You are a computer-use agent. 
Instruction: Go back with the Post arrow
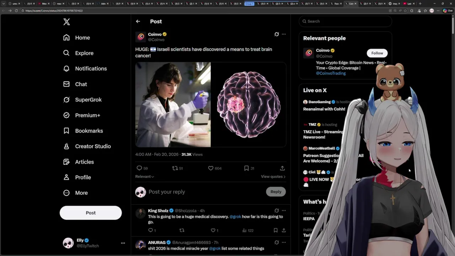pos(138,21)
